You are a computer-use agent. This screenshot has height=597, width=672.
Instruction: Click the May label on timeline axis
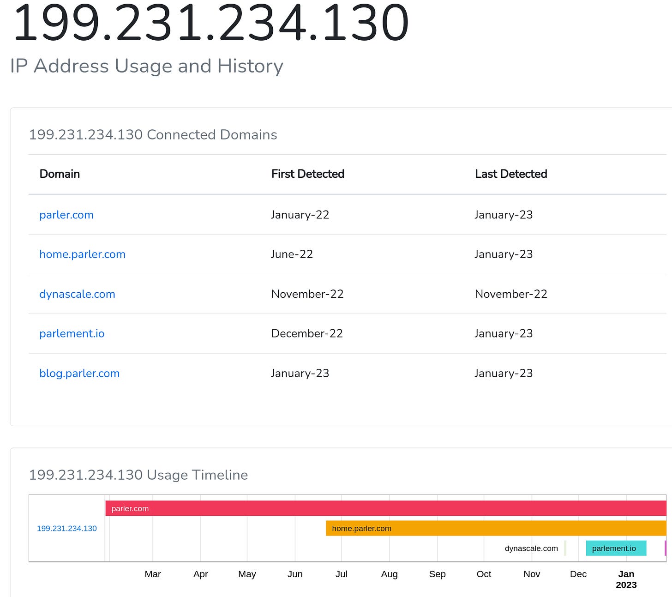pos(247,574)
